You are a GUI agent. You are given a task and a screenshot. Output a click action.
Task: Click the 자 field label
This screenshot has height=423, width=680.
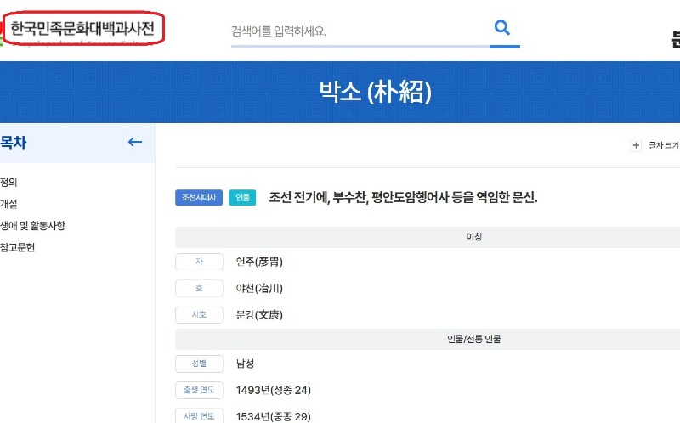pos(199,262)
